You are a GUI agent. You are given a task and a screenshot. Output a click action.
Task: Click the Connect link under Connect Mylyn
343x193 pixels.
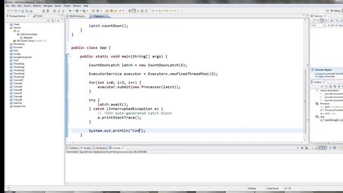319,74
